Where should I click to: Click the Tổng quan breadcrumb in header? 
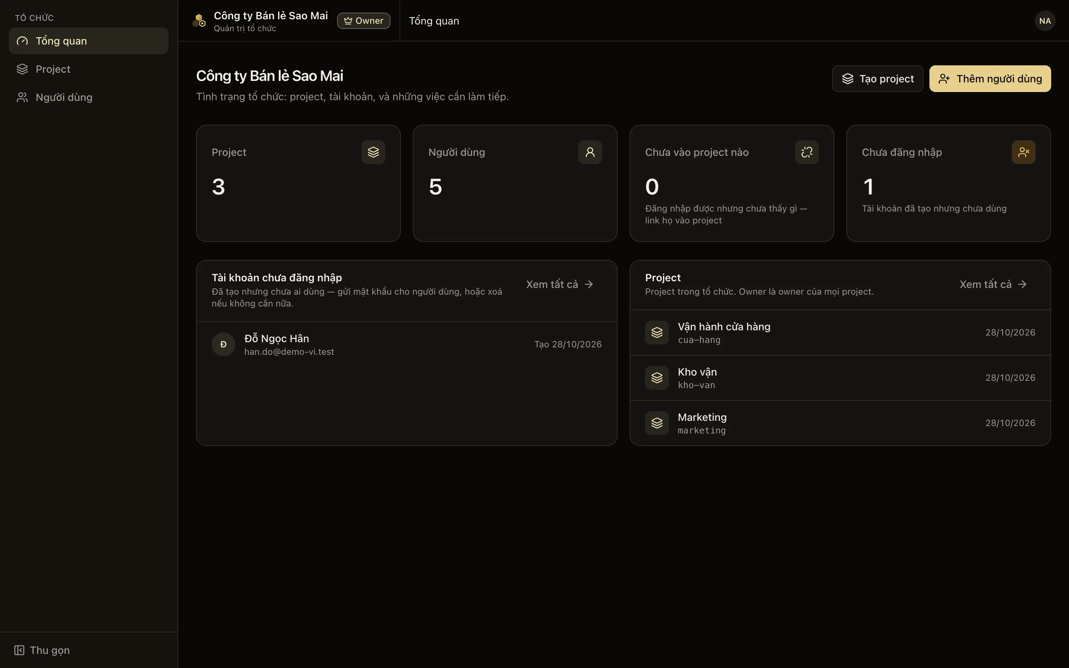(x=434, y=21)
